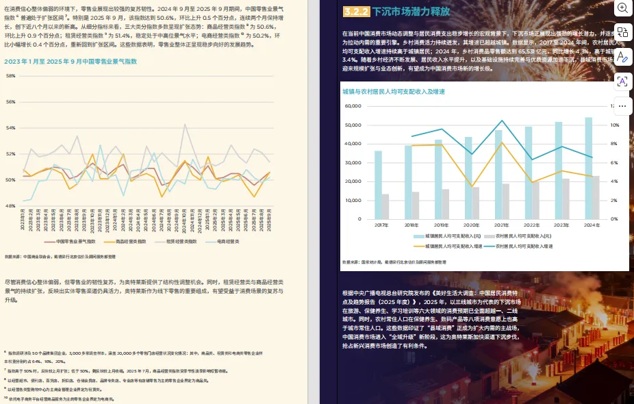634x404 pixels.
Task: Click the 2023年 x-axis label
Action: tap(561, 225)
